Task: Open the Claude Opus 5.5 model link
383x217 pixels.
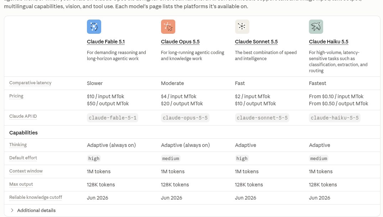Action: [x=180, y=42]
